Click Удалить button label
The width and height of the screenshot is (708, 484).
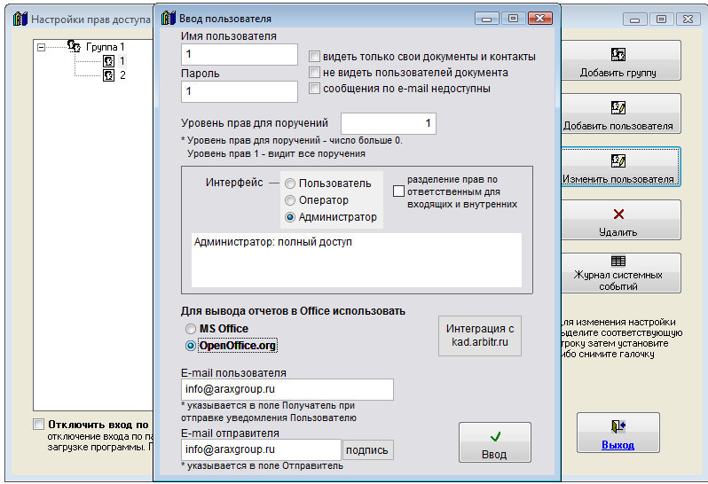618,233
